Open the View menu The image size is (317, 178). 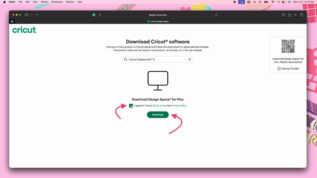pos(35,2)
